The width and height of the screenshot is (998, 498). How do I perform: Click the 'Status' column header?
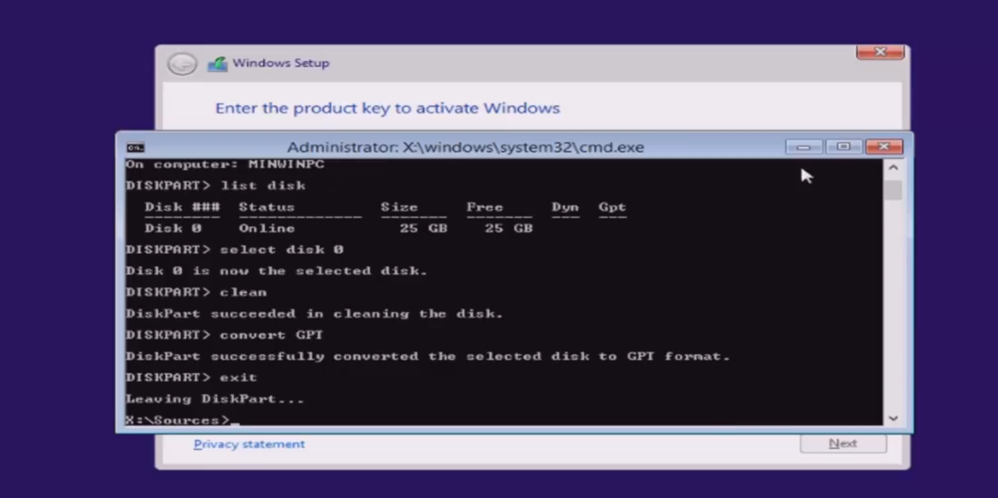coord(266,207)
